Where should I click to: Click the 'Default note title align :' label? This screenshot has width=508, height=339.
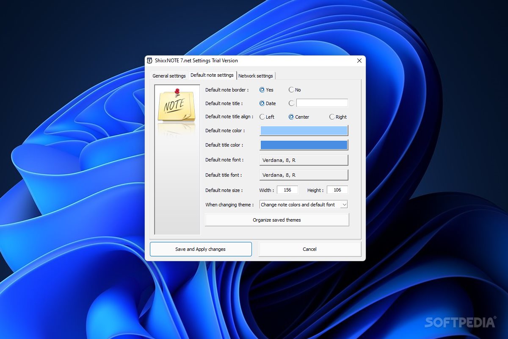click(229, 117)
